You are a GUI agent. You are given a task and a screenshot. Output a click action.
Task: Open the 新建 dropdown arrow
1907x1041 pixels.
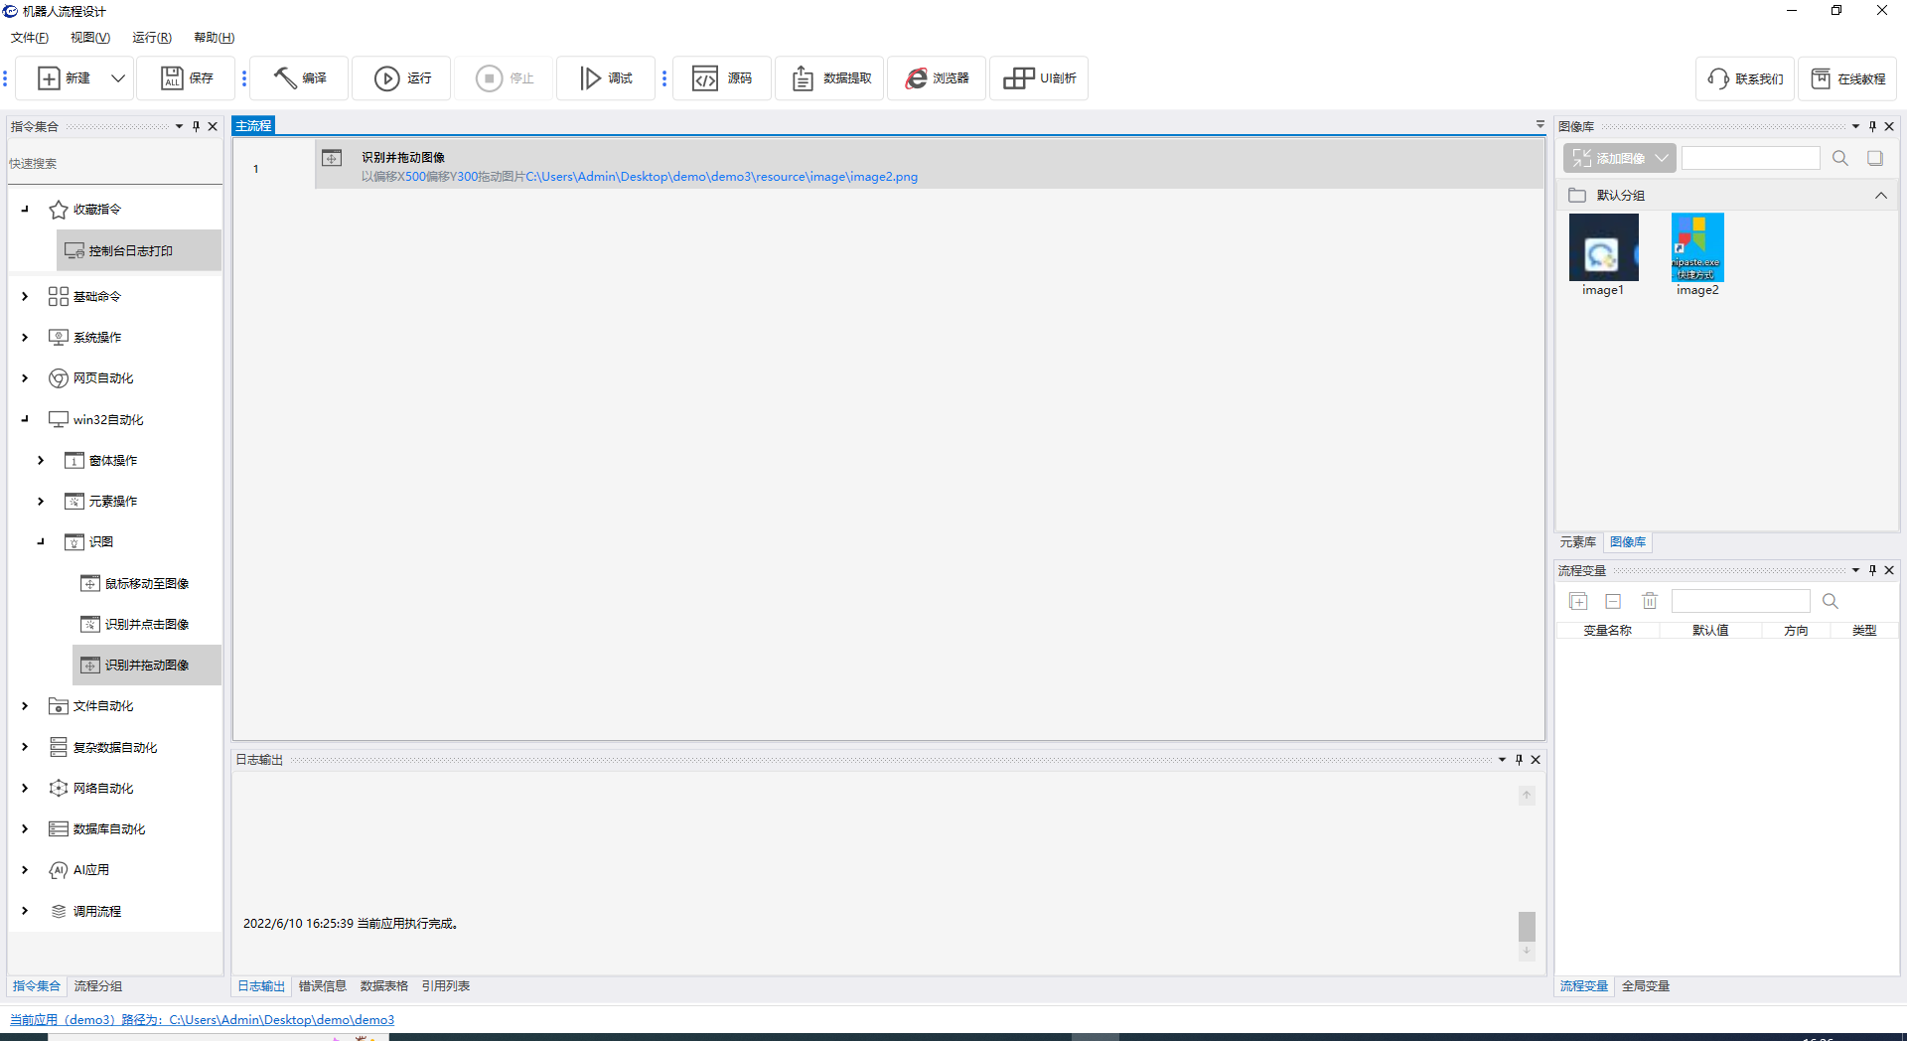tap(118, 78)
